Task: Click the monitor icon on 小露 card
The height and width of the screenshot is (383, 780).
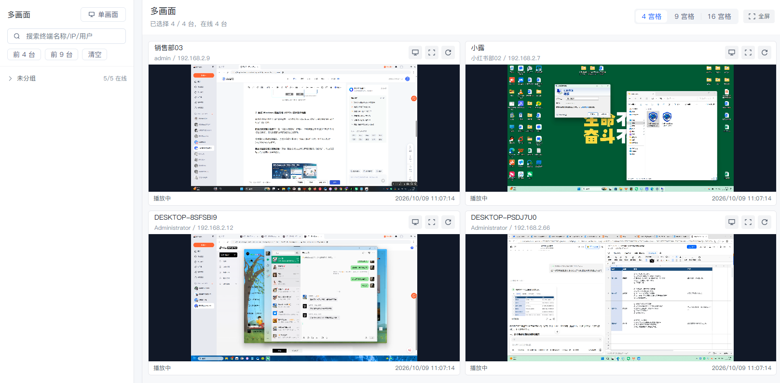Action: coord(732,53)
